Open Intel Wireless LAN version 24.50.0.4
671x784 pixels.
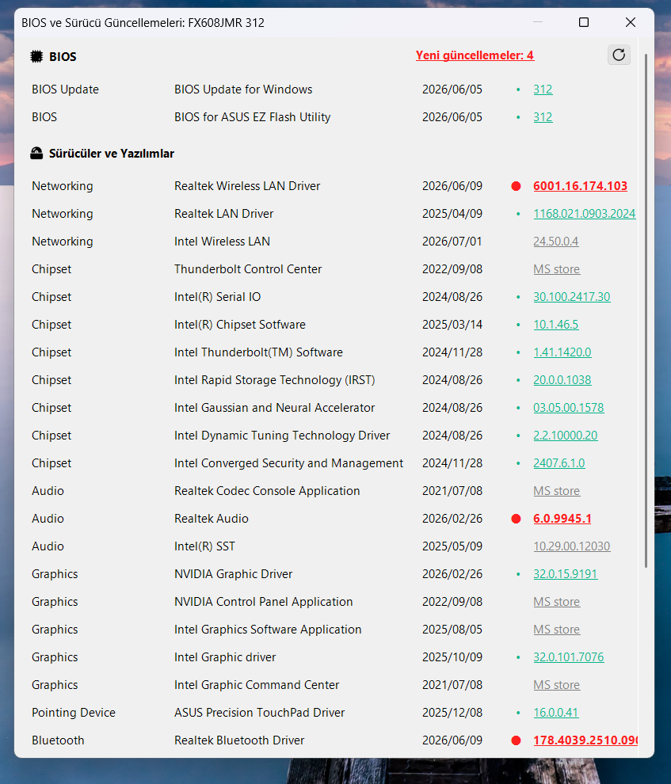[555, 242]
